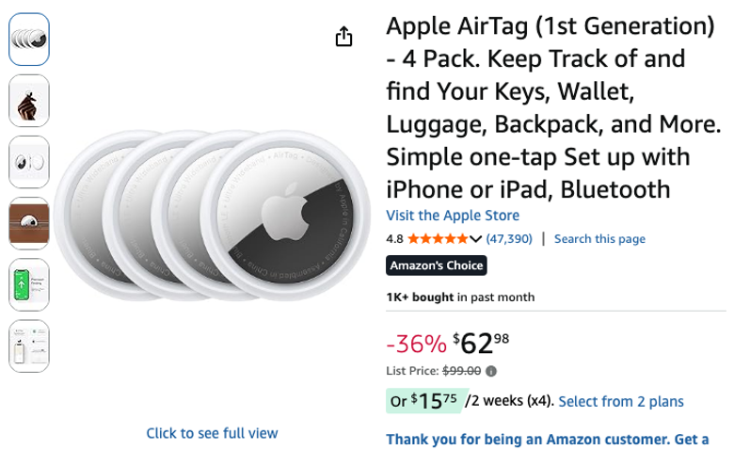Click the Amazon's Choice badge
Screen dimensions: 734x450
[437, 265]
